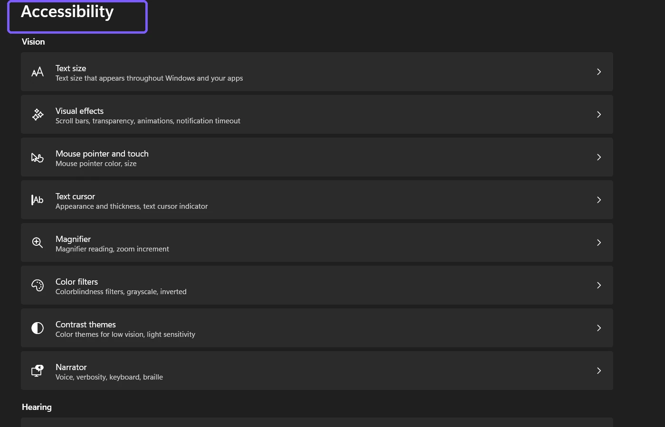
Task: Click the Accessibility page heading
Action: pos(67,12)
